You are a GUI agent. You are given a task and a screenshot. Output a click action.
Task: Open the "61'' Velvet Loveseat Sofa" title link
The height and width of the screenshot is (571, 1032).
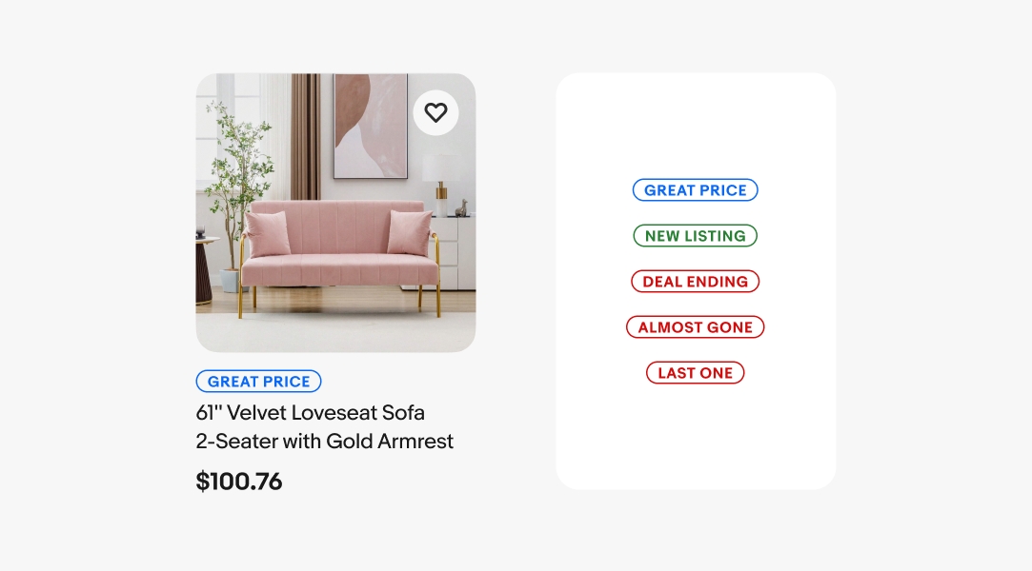tap(310, 413)
